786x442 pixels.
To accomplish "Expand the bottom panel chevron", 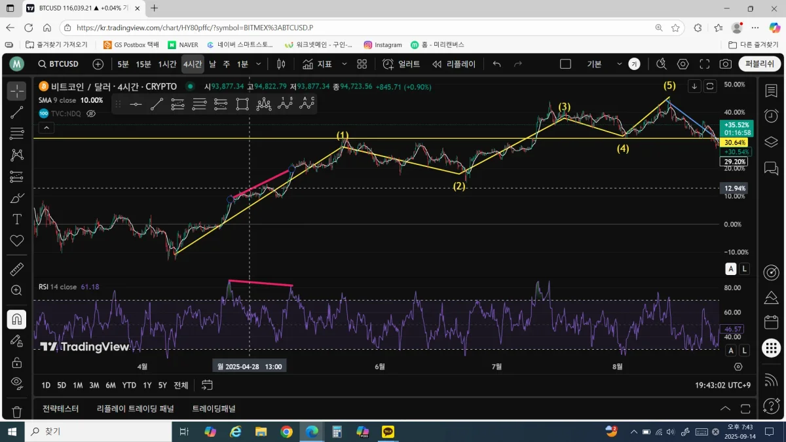I will coord(725,409).
